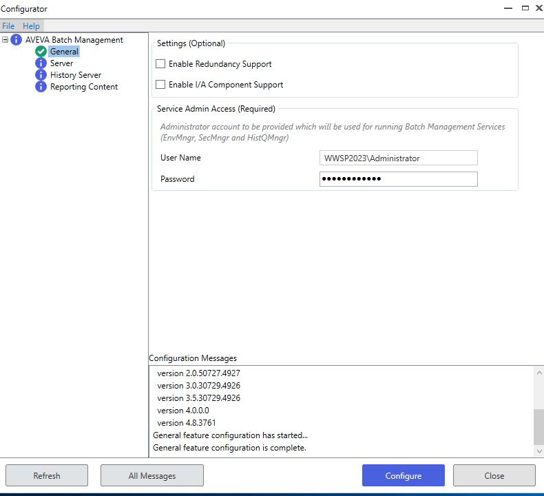Screen dimensions: 544x496
Task: Click the All Messages button
Action: click(x=152, y=475)
